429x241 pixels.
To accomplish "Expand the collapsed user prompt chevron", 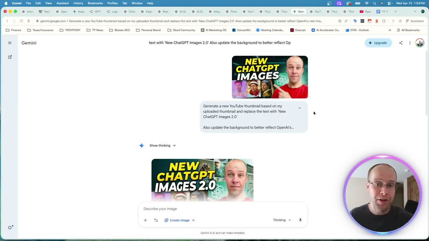I will point(300,108).
